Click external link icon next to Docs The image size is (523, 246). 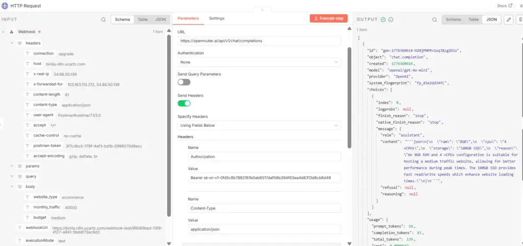(510, 6)
